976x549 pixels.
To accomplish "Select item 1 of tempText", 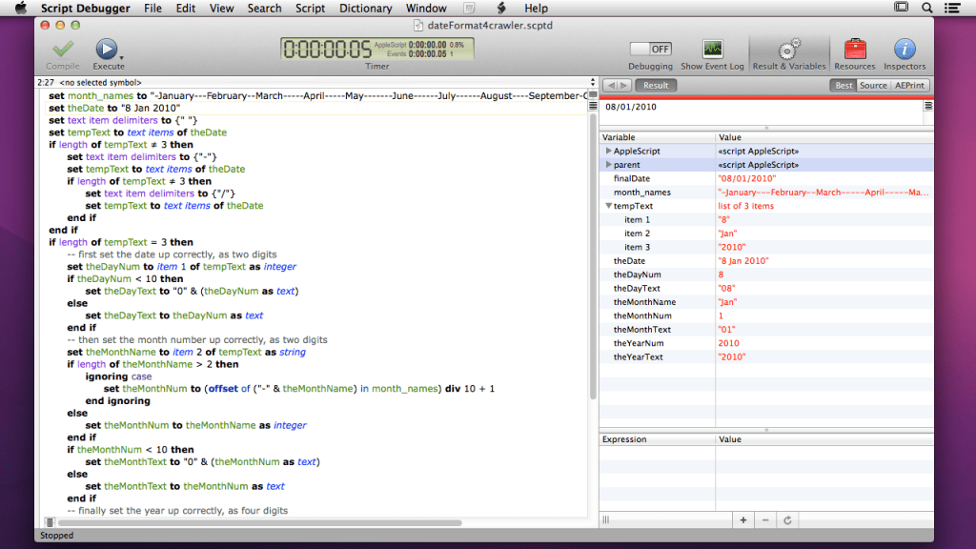I will click(766, 219).
